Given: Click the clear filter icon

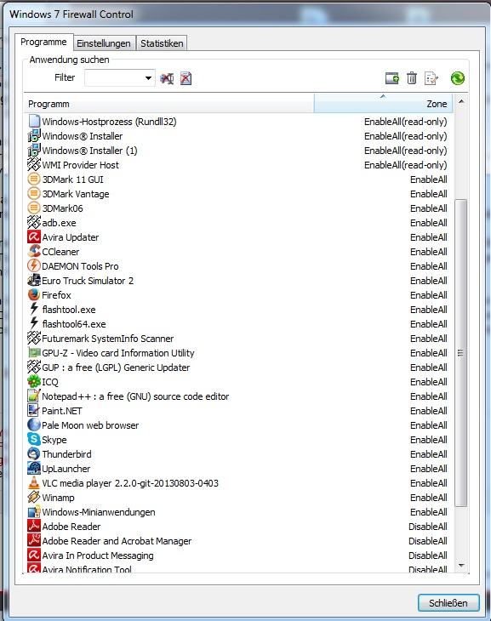Looking at the screenshot, I should (167, 78).
